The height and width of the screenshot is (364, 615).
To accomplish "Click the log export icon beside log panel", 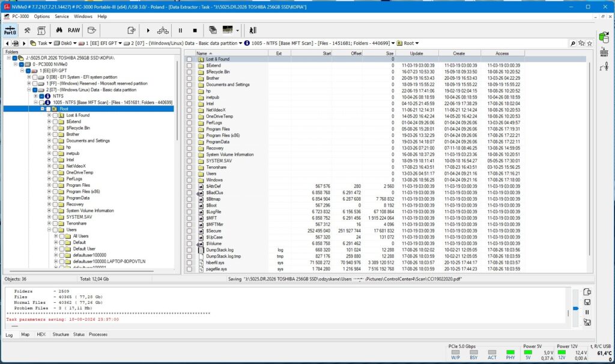I will pos(587,292).
